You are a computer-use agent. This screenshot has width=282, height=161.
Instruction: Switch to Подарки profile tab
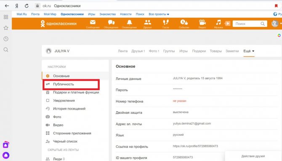click(x=199, y=51)
